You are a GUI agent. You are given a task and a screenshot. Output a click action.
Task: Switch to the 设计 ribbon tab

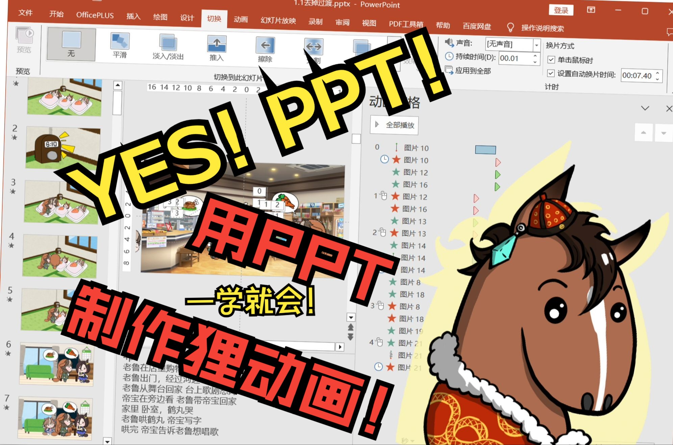187,18
